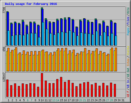Click the "Files" legend label
The image size is (131, 103).
coord(128,21)
